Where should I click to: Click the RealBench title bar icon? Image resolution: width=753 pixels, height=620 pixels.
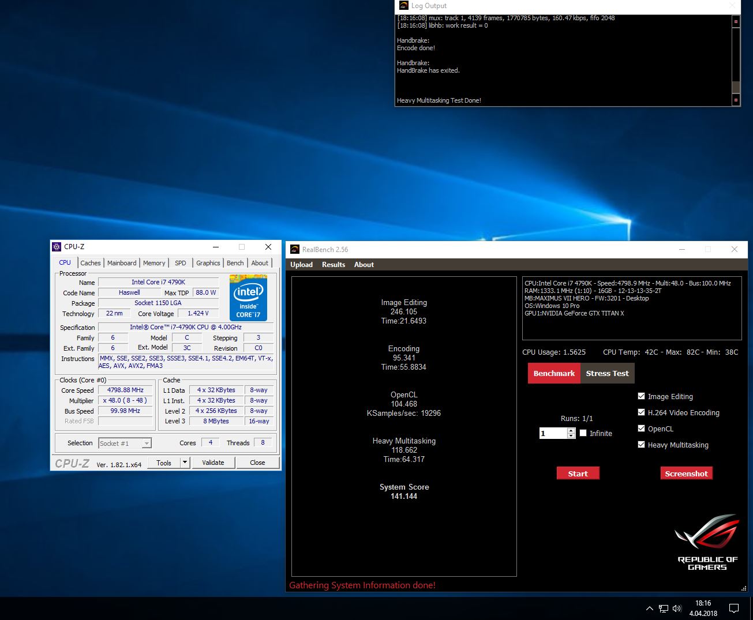coord(294,249)
